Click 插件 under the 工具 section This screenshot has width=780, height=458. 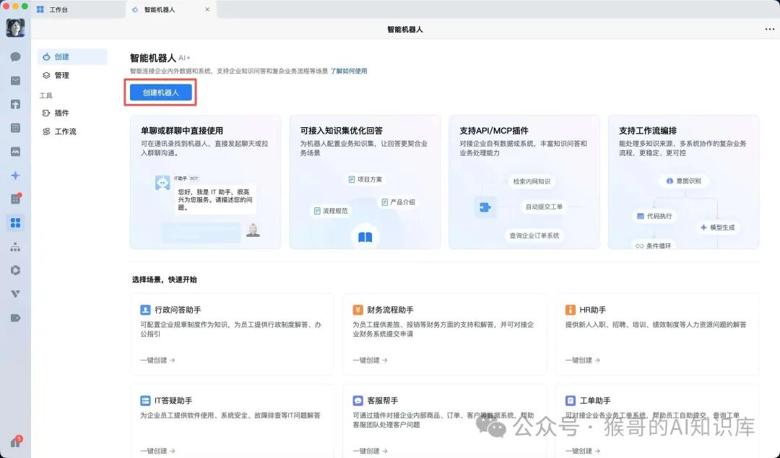tap(71, 113)
